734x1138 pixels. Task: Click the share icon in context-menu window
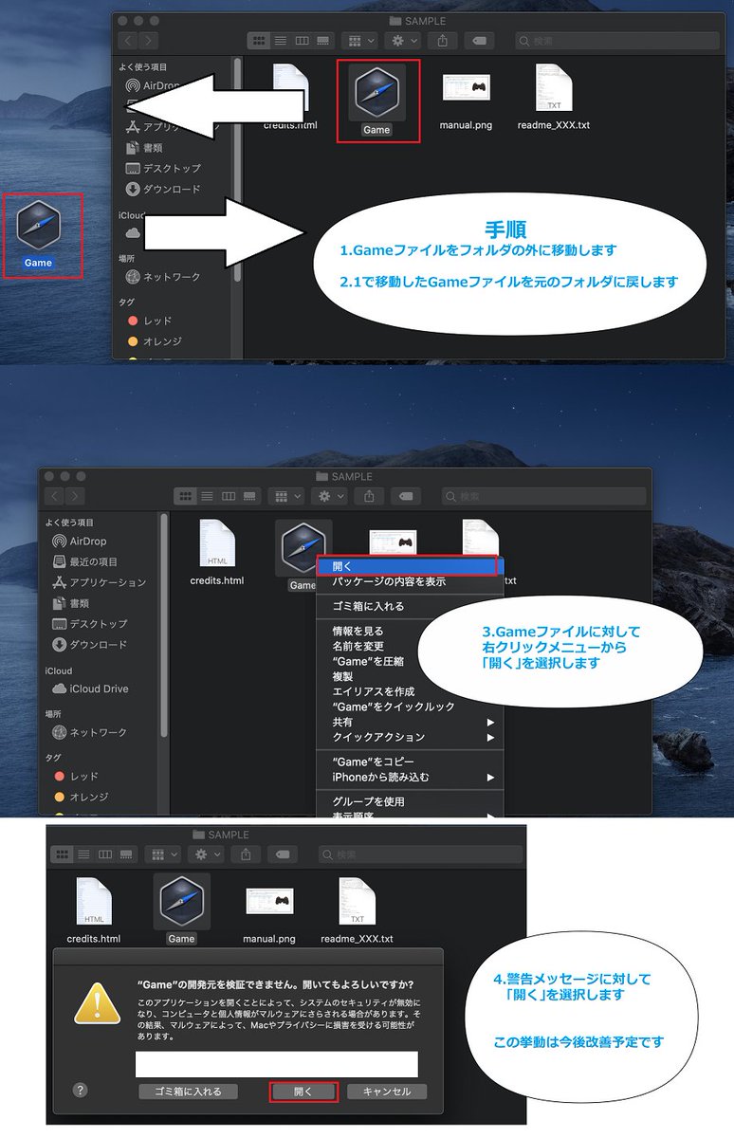tap(369, 496)
